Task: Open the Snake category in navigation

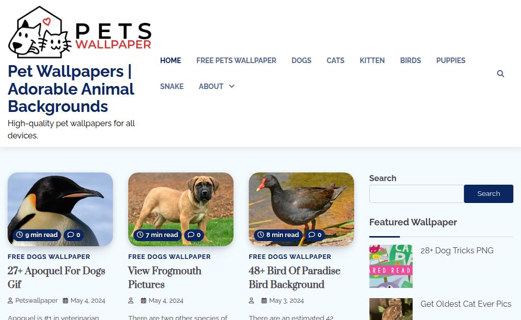Action: tap(172, 86)
